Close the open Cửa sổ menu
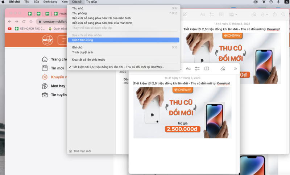Viewport: 290px width, 175px height. pos(77,2)
